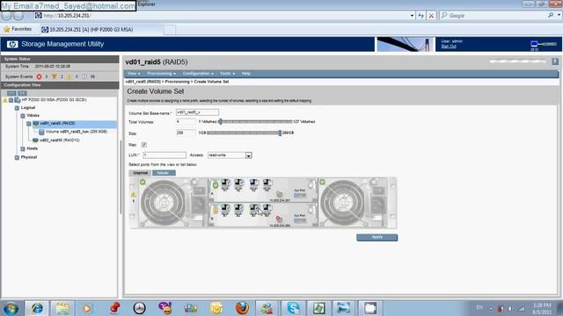Toggle the Map checkbox

tap(144, 145)
